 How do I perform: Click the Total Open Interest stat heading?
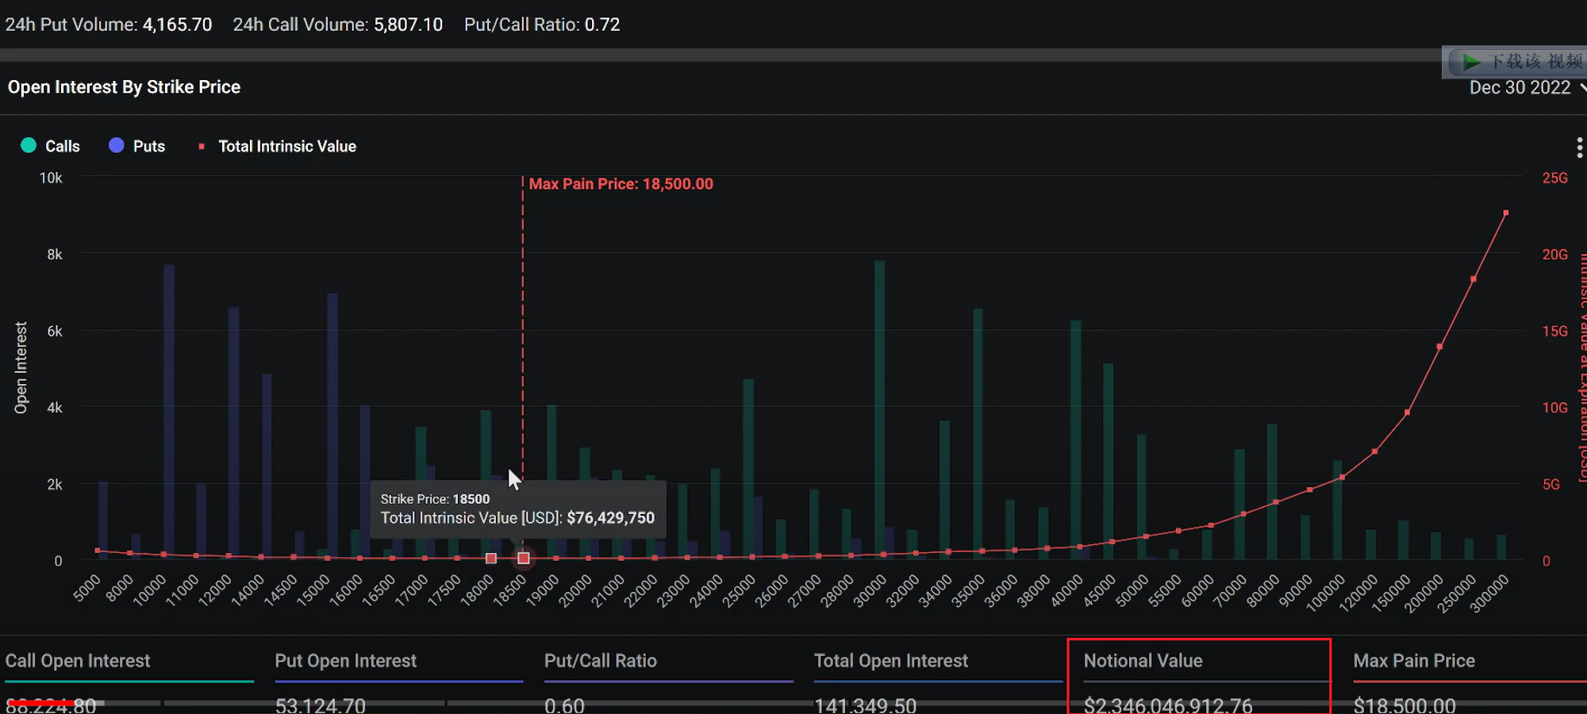pos(890,661)
